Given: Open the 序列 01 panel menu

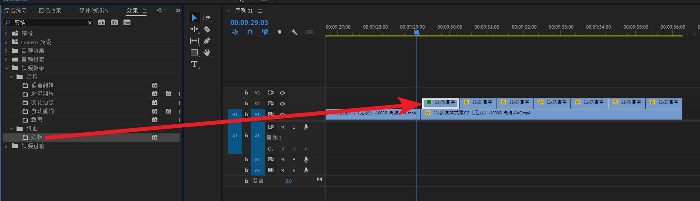Looking at the screenshot, I should tap(260, 11).
